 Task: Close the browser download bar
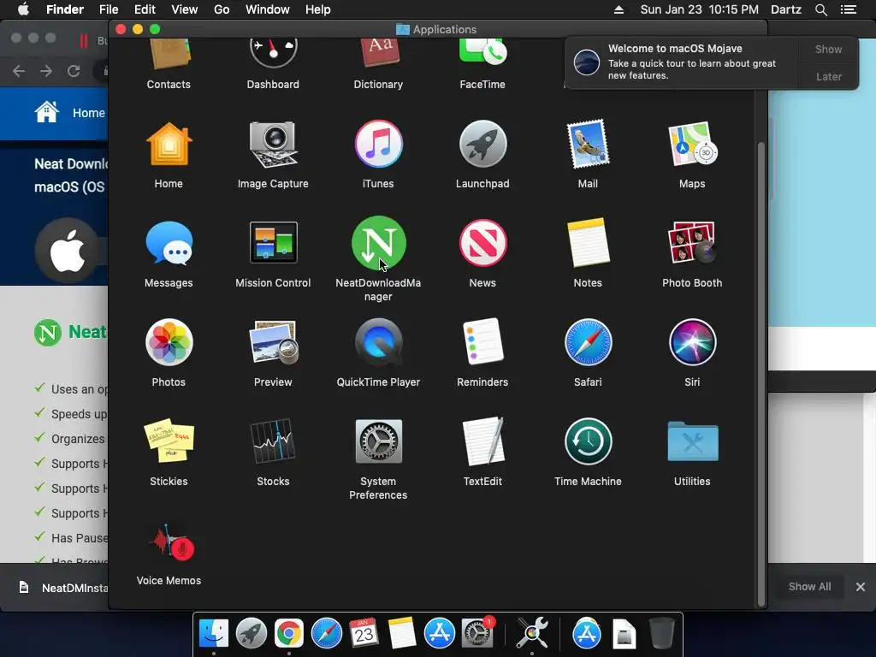861,587
